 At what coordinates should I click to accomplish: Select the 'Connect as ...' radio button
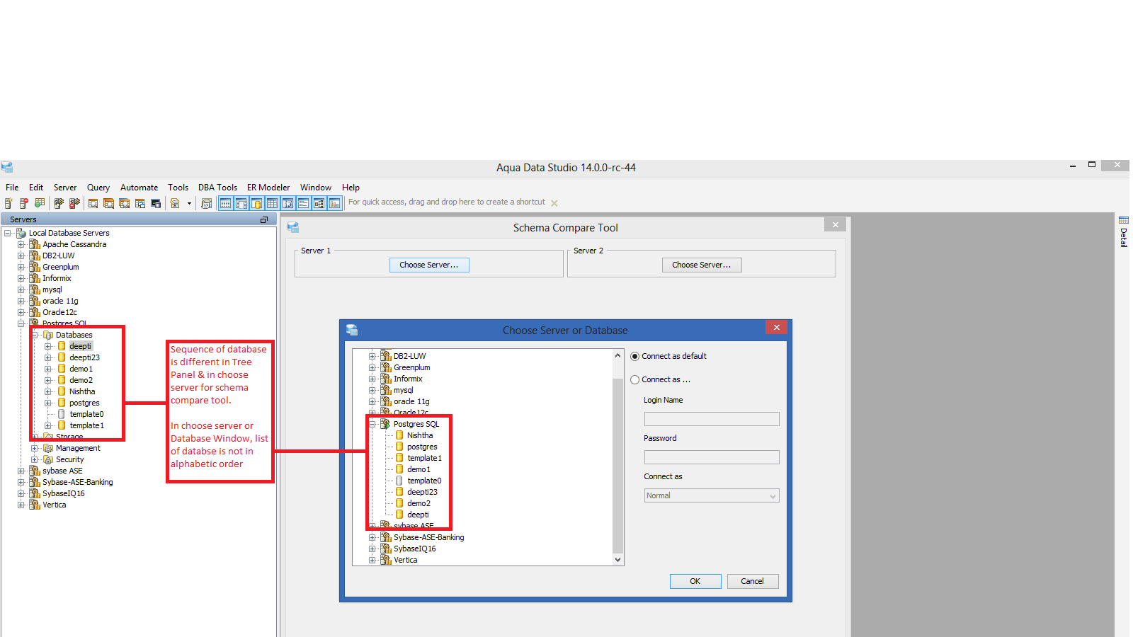634,380
